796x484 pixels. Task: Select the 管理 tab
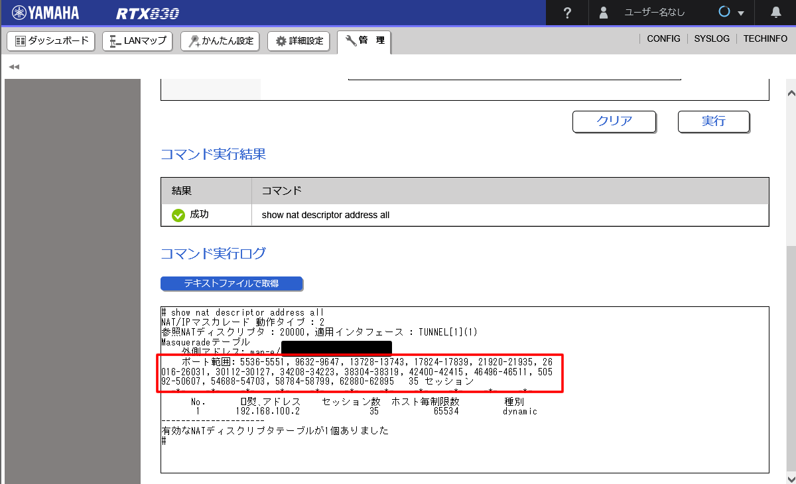(x=364, y=42)
